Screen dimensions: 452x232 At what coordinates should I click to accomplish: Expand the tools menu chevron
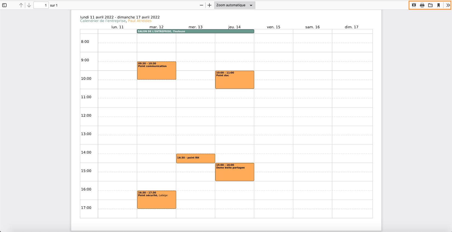448,5
